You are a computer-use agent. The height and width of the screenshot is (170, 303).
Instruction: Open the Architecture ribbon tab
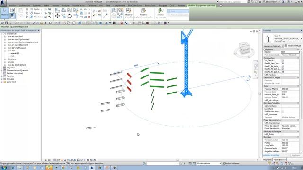[x=25, y=6]
